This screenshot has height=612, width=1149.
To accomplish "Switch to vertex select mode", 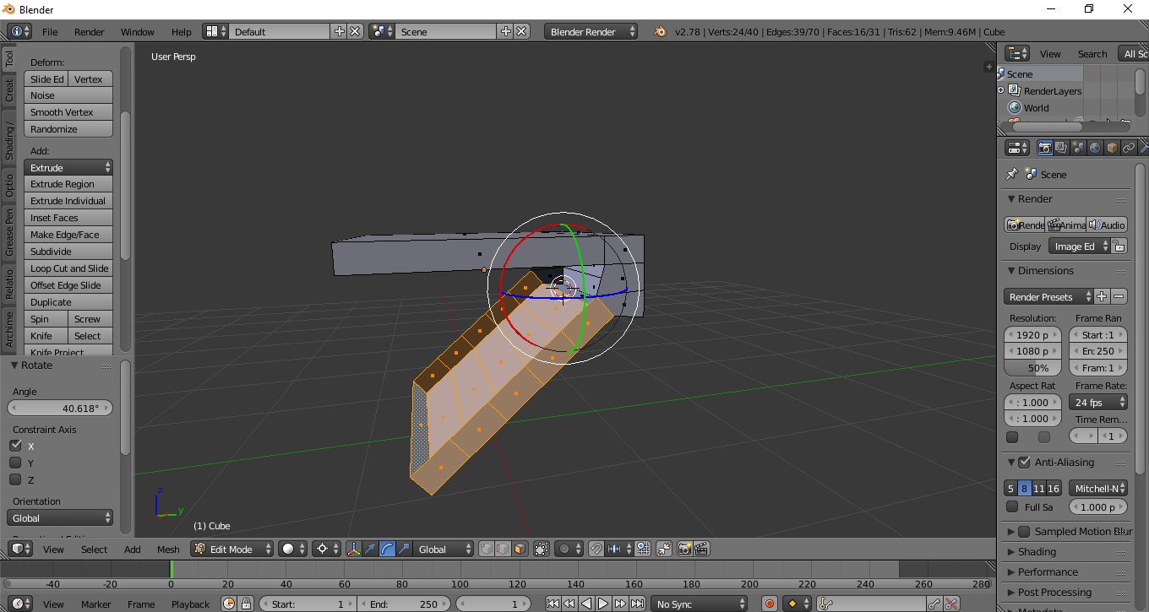I will (x=487, y=549).
